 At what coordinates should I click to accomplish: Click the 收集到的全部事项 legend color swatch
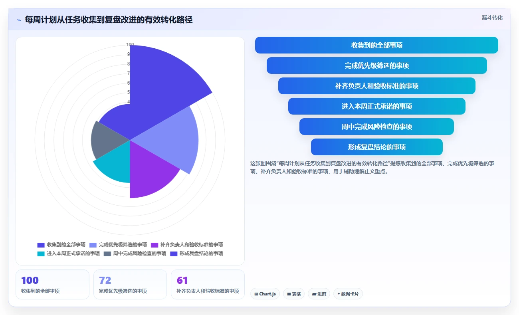point(41,245)
